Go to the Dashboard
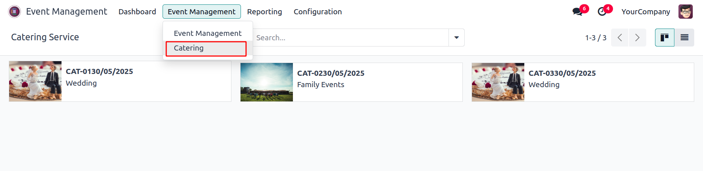This screenshot has width=703, height=171. pyautogui.click(x=137, y=12)
